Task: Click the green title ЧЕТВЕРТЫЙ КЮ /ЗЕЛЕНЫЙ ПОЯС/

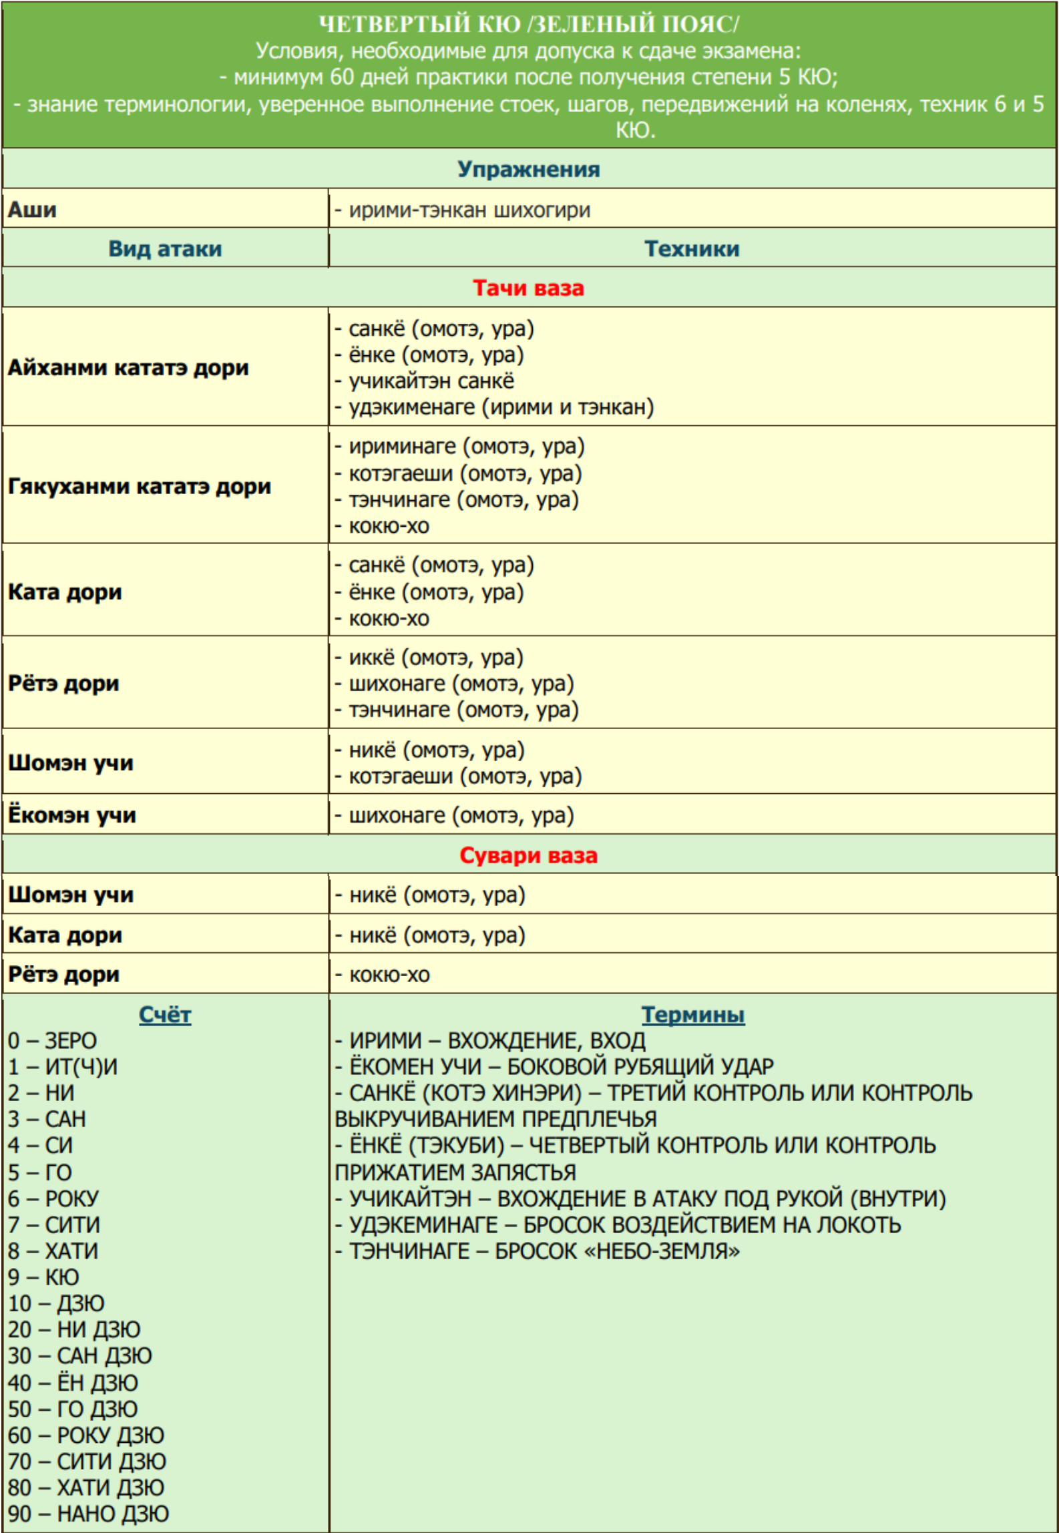Action: (x=528, y=24)
